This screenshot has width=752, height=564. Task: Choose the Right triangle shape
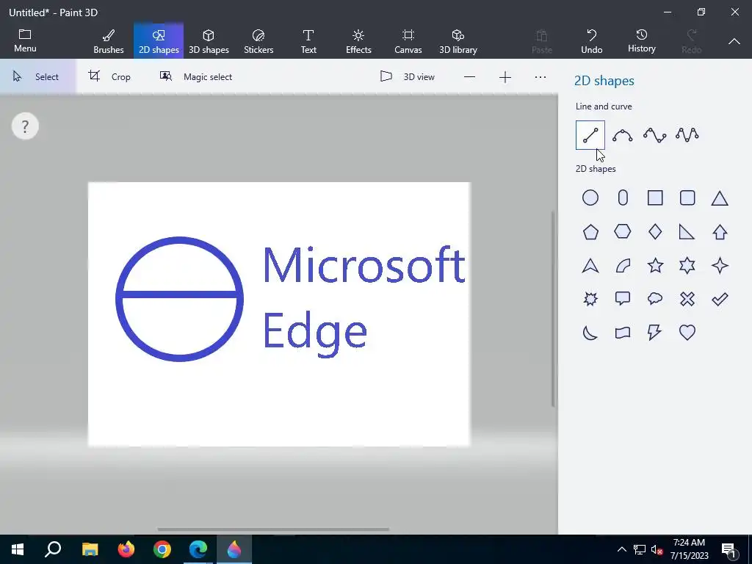pyautogui.click(x=687, y=232)
